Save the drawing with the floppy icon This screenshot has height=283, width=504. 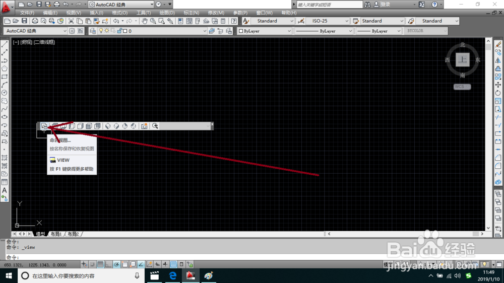pos(24,21)
